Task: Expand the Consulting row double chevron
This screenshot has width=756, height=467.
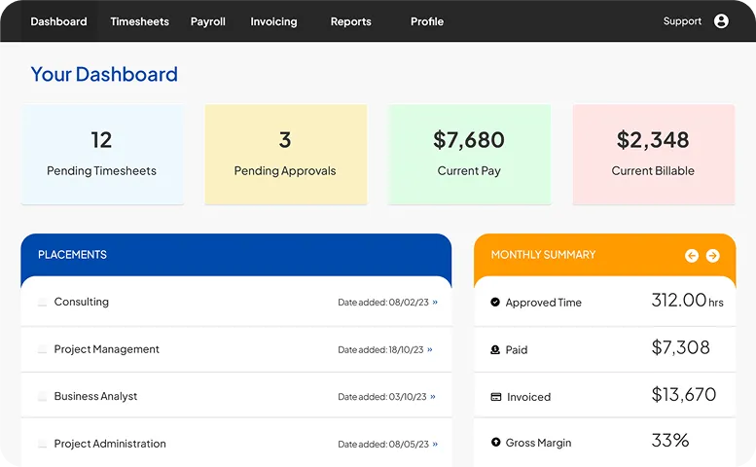Action: pyautogui.click(x=435, y=303)
